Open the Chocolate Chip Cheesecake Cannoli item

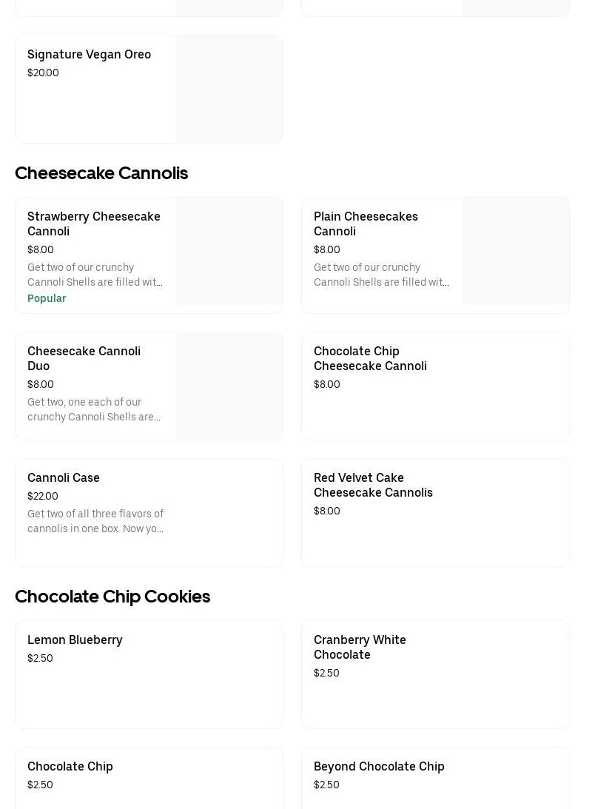pos(370,358)
